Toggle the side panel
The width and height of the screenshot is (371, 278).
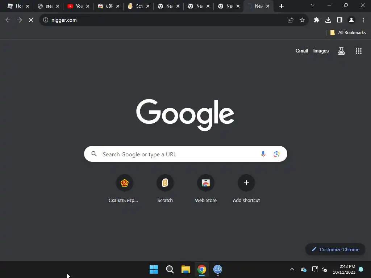pyautogui.click(x=340, y=20)
